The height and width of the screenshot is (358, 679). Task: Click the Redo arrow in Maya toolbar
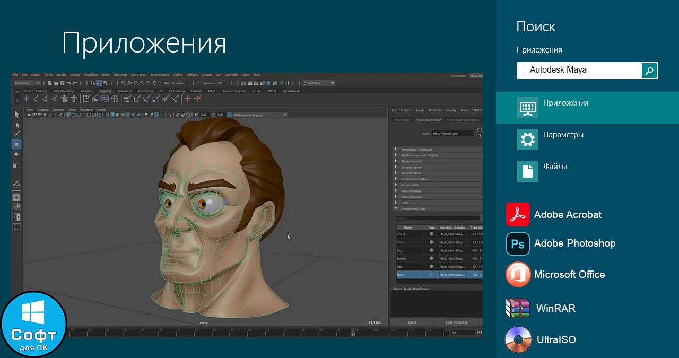pyautogui.click(x=75, y=83)
